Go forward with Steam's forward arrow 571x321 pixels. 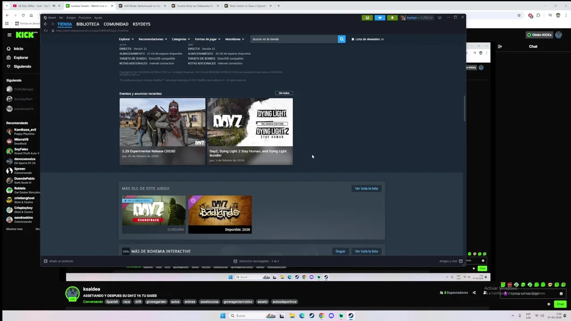coord(52,24)
